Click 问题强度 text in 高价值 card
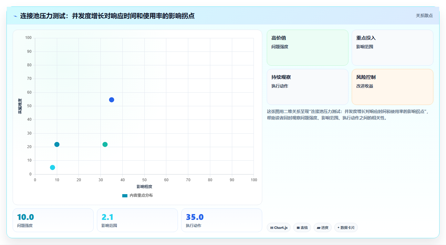 pyautogui.click(x=280, y=47)
